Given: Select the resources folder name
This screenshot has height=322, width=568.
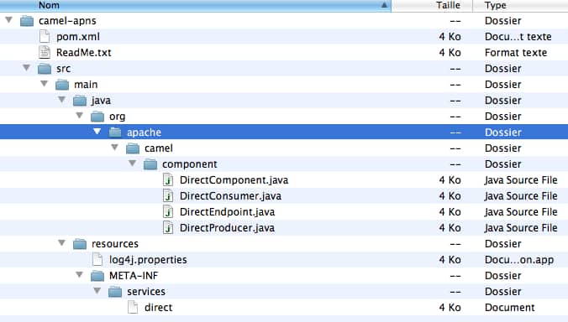Looking at the screenshot, I should [115, 244].
